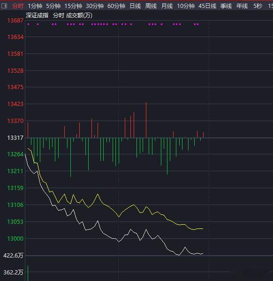Click the 13211 price axis label
Image resolution: width=273 pixels, height=281 pixels.
click(15, 171)
